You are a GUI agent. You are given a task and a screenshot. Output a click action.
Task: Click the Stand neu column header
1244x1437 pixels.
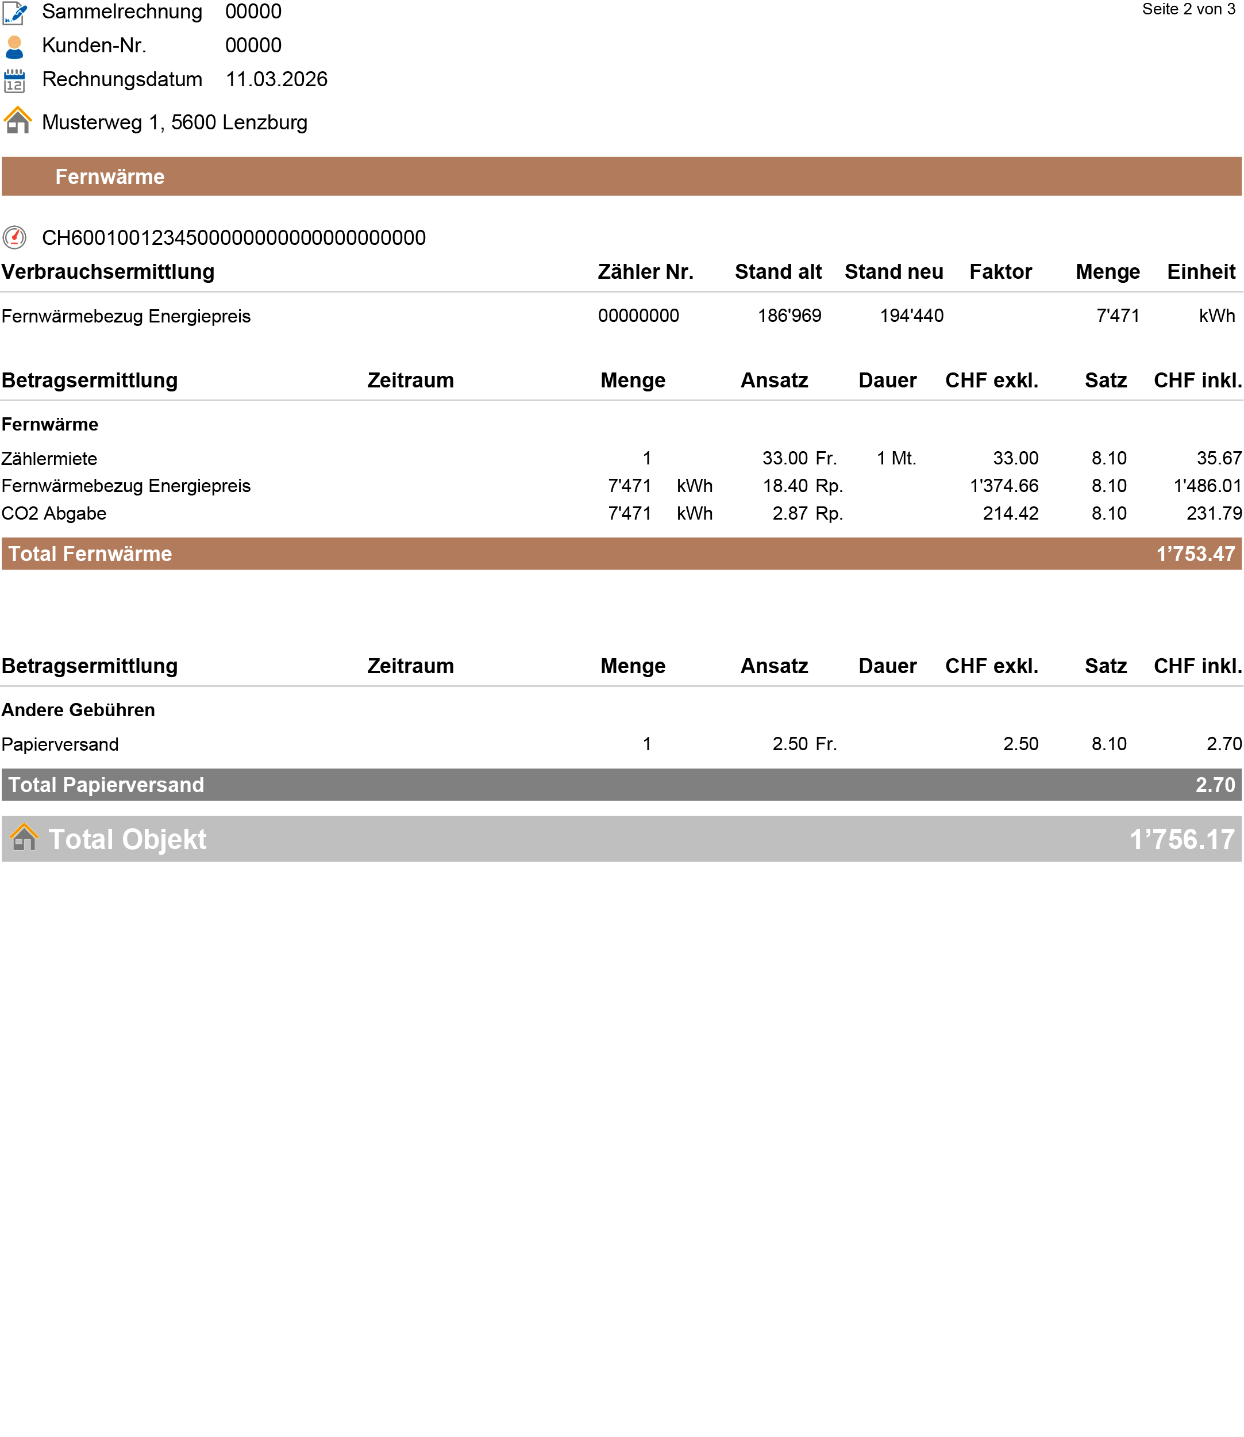point(893,271)
